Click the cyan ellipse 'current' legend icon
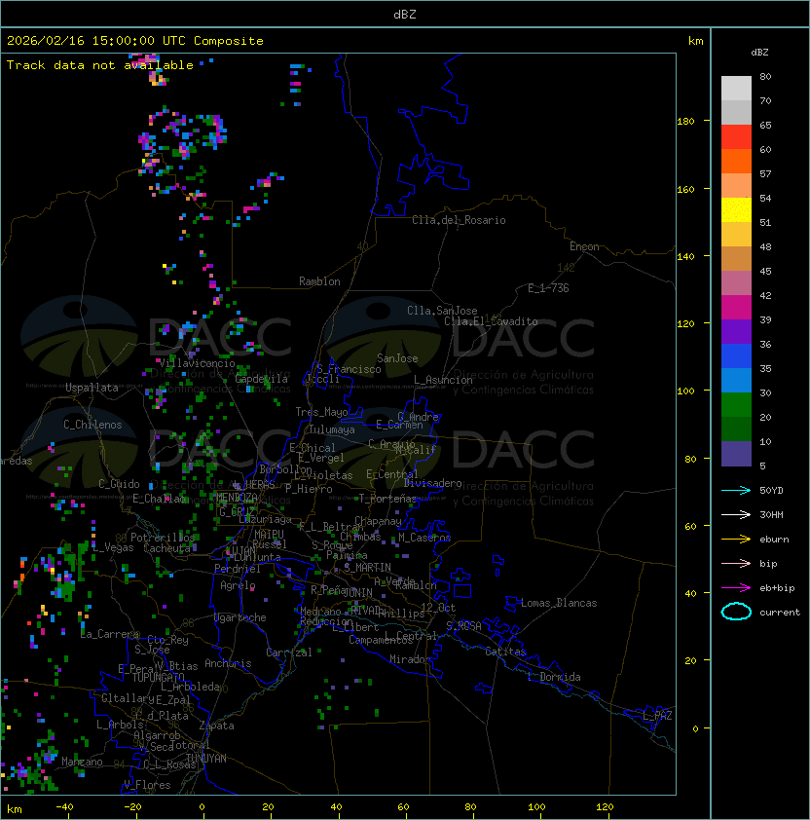Image resolution: width=810 pixels, height=820 pixels. point(736,613)
